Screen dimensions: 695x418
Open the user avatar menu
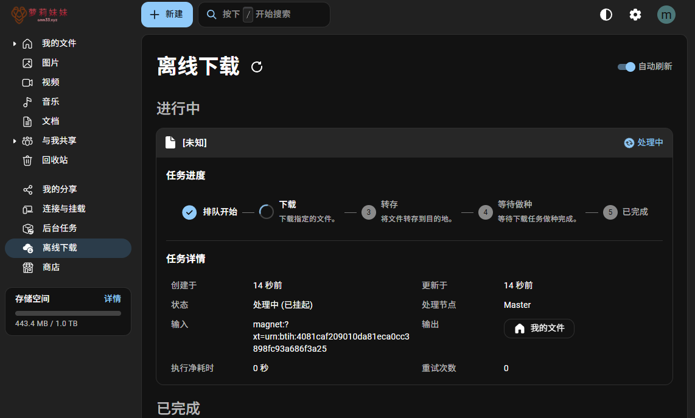click(x=666, y=15)
